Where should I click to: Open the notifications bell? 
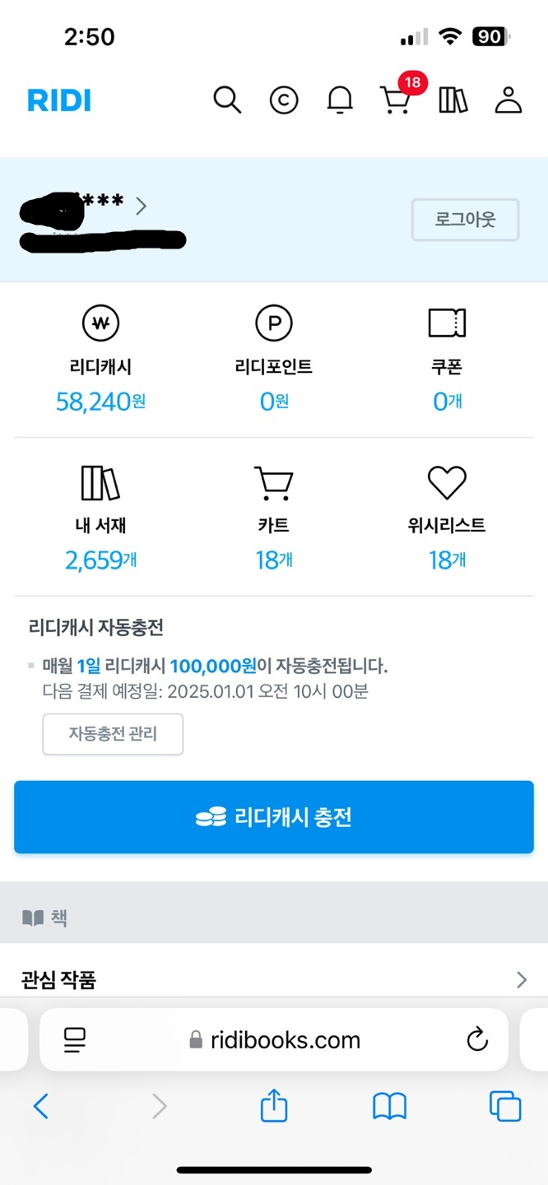[340, 100]
